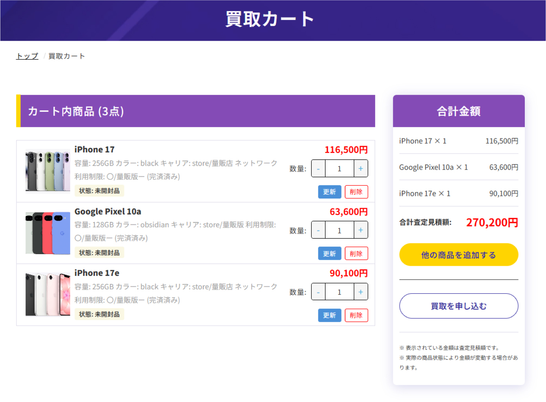Image resolution: width=546 pixels, height=402 pixels.
Task: Click the iPhone 17e quantity field
Action: click(x=340, y=292)
